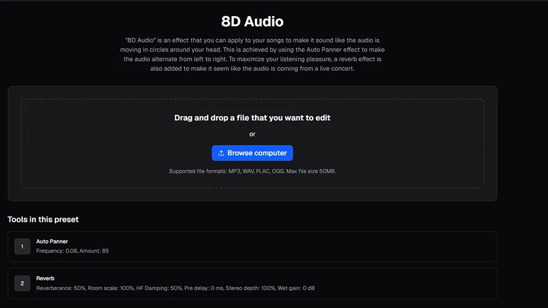Click the Reverb 'Reverberance: 50%' setting
Viewport: 548px width, 308px height.
pos(61,288)
